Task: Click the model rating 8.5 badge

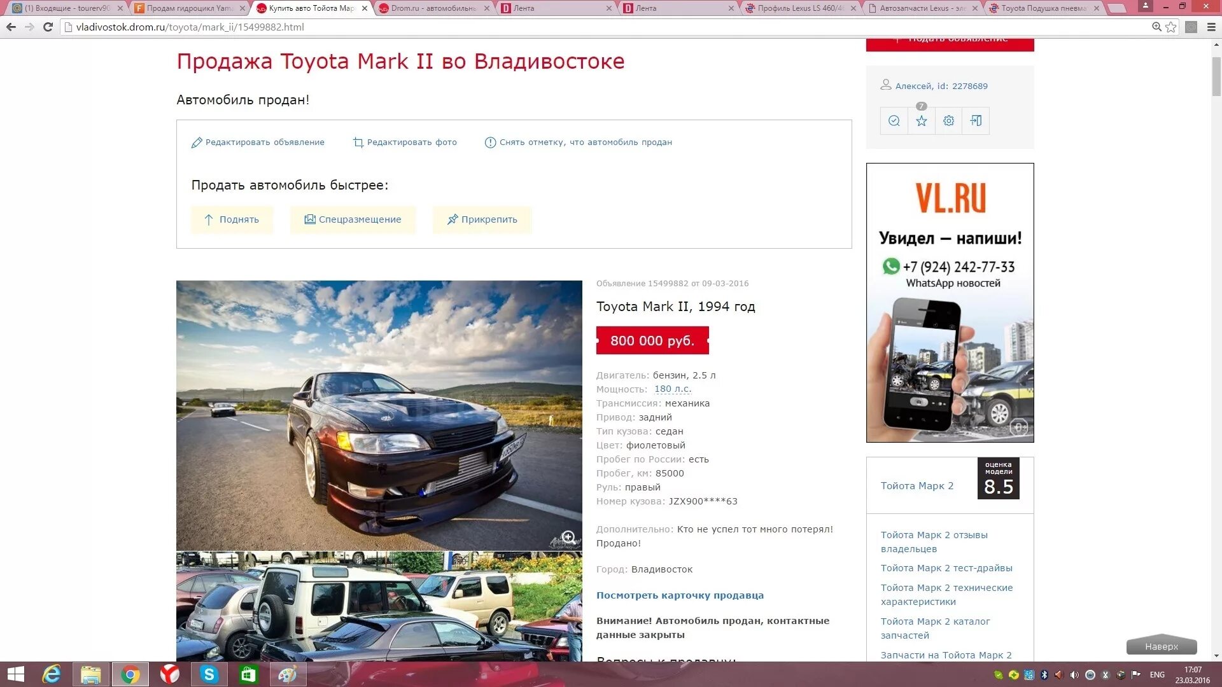Action: point(998,478)
